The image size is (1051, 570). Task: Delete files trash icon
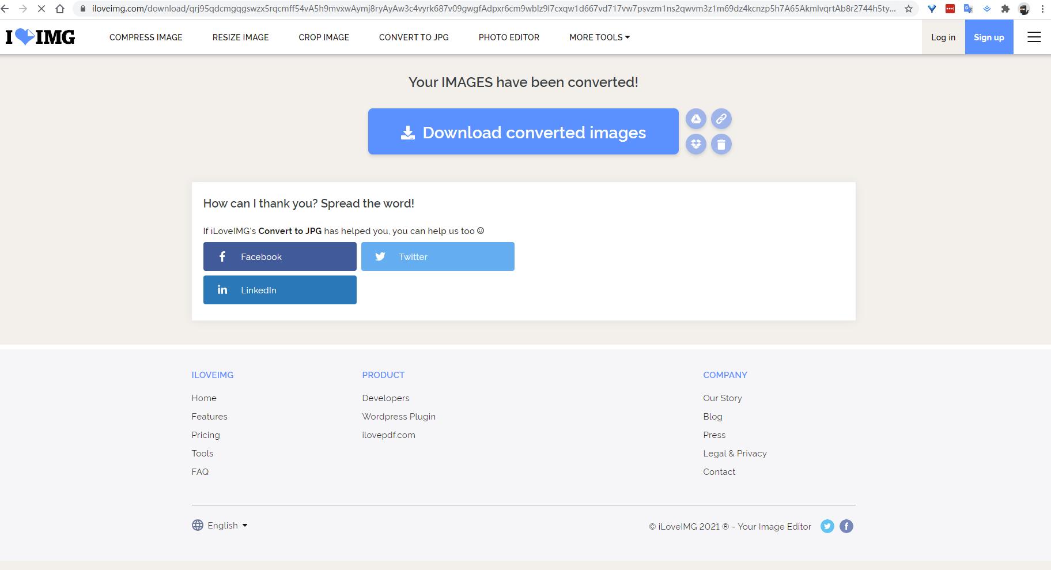click(721, 144)
